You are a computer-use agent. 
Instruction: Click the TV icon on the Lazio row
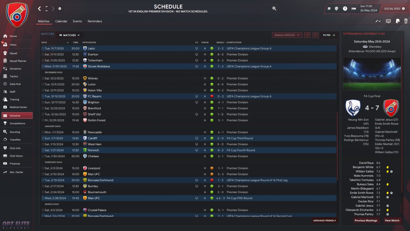[197, 48]
